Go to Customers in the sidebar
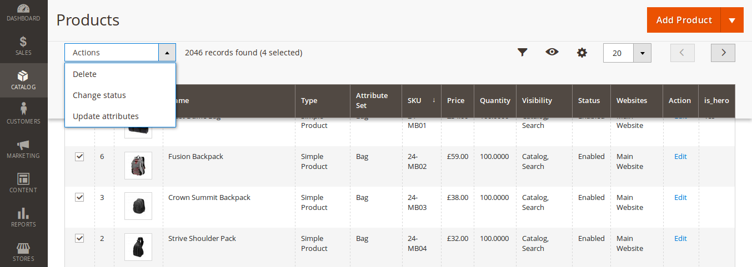 23,114
